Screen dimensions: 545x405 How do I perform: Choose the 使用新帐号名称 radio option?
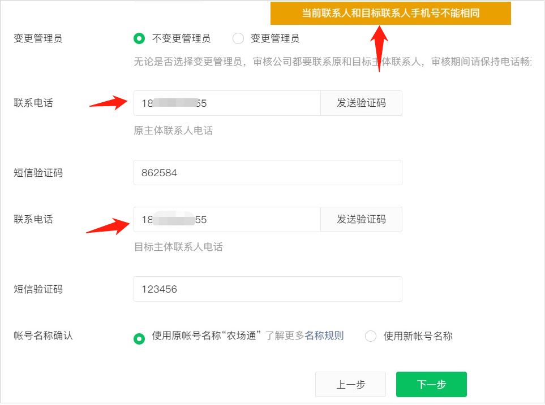click(x=371, y=336)
